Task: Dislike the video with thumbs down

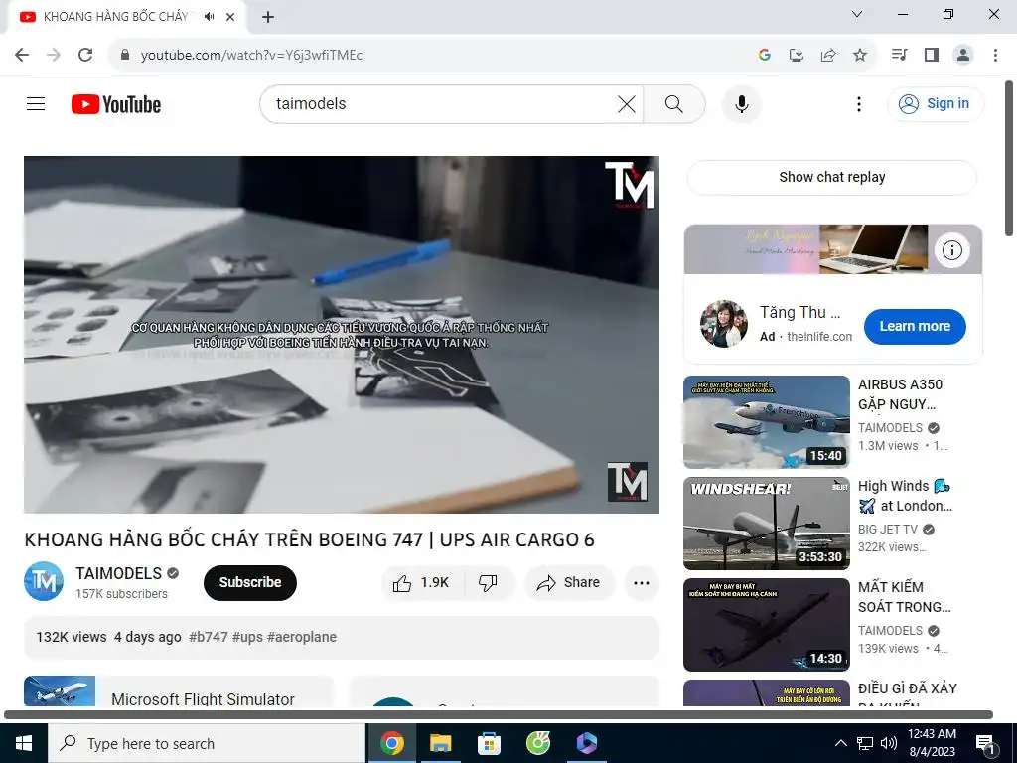Action: click(489, 582)
